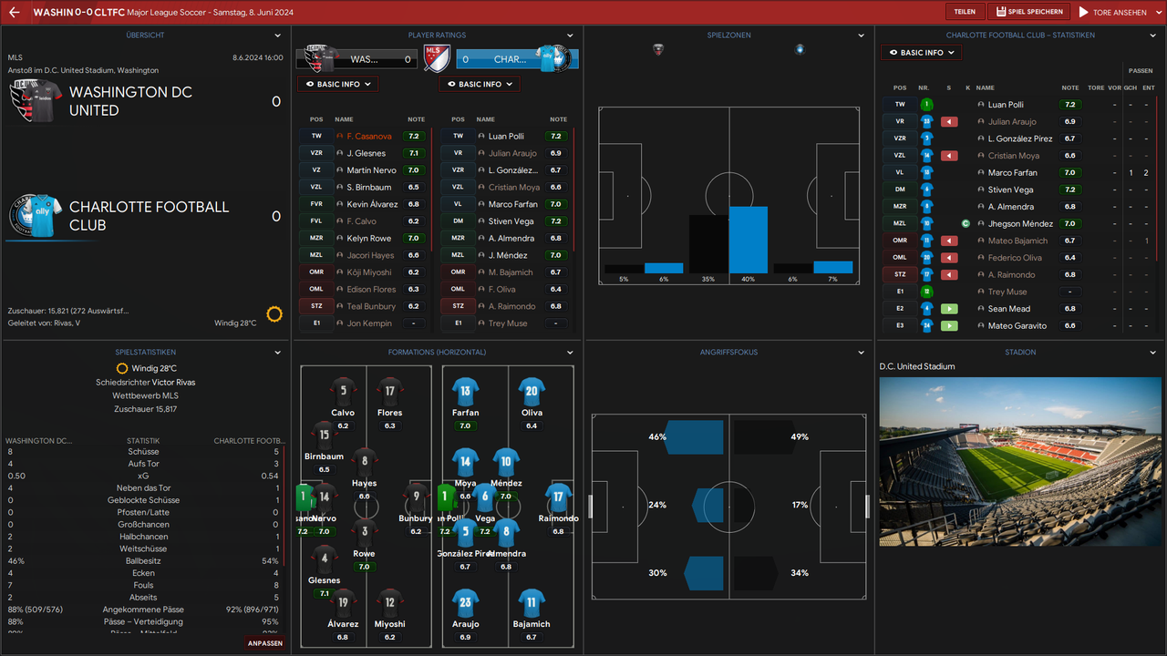Click the back arrow in title bar
Screen dimensions: 1167x656
pyautogui.click(x=15, y=13)
